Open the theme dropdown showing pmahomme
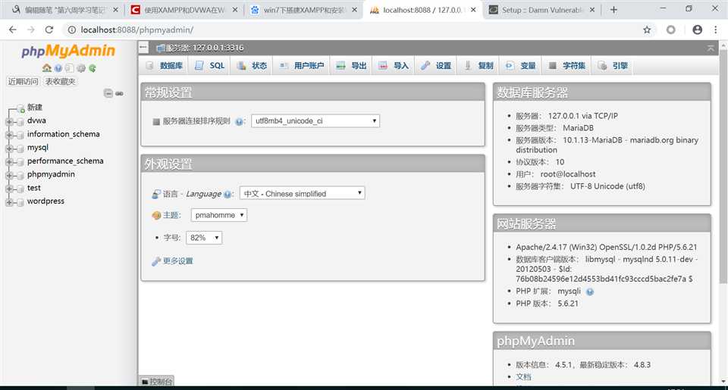The width and height of the screenshot is (728, 390). pyautogui.click(x=218, y=215)
